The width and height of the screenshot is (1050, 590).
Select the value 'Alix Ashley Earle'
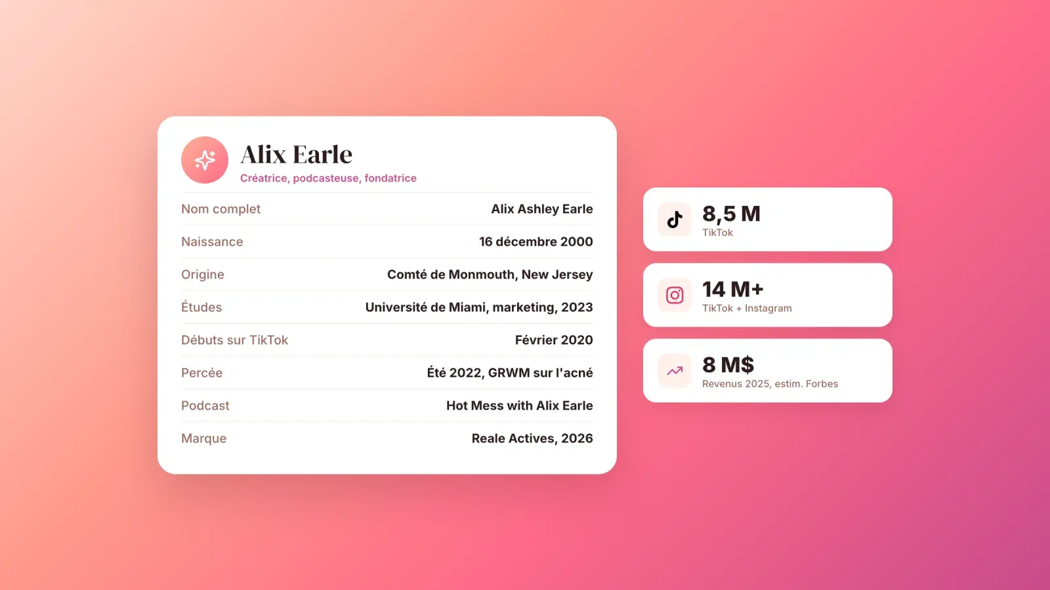tap(542, 209)
